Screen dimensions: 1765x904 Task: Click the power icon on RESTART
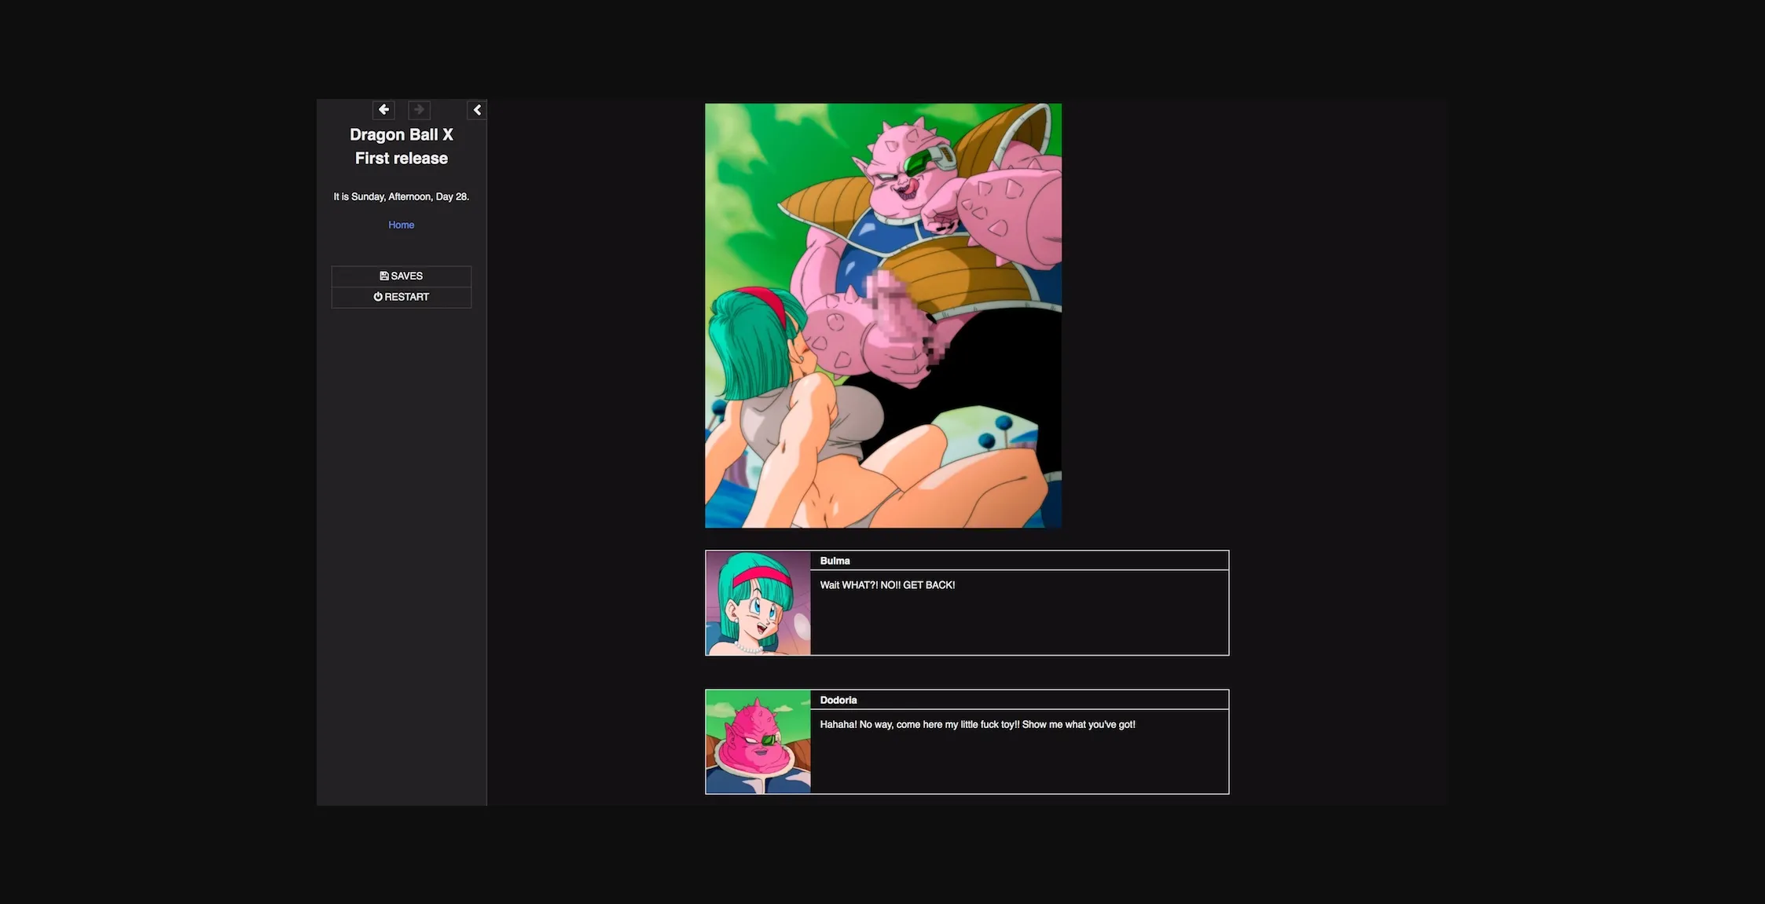pos(378,297)
